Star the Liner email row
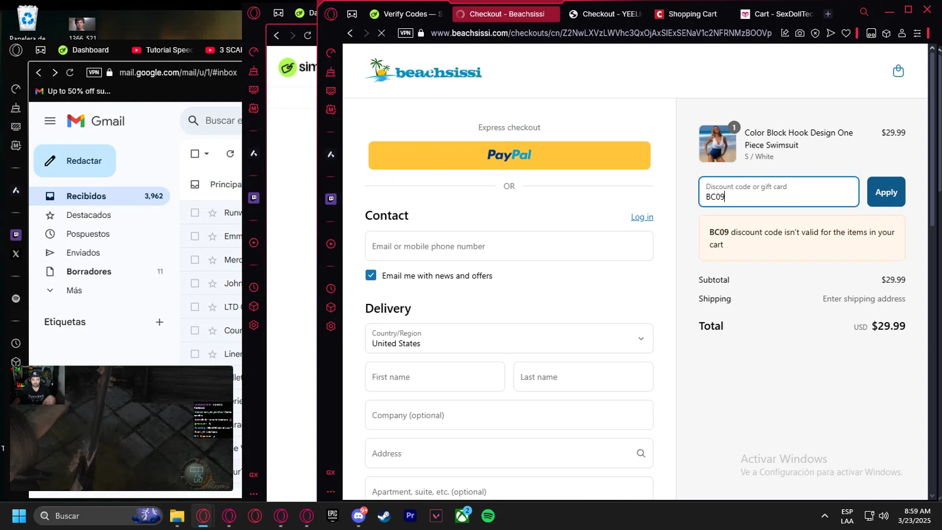 pos(212,354)
